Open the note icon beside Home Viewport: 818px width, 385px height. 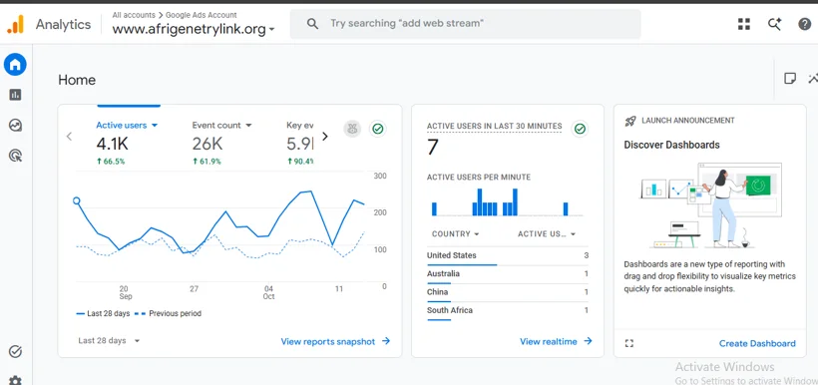pyautogui.click(x=790, y=79)
